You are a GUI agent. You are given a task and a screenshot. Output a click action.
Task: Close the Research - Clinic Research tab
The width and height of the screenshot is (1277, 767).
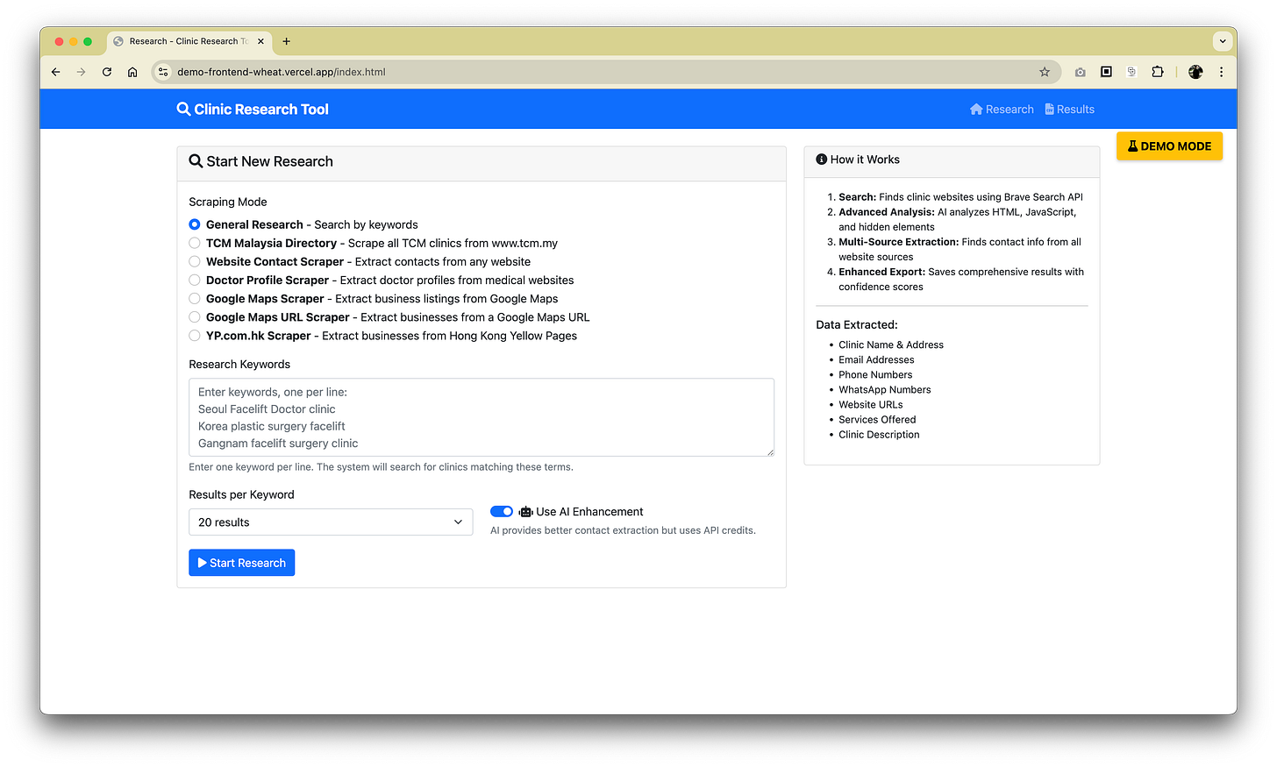point(260,41)
